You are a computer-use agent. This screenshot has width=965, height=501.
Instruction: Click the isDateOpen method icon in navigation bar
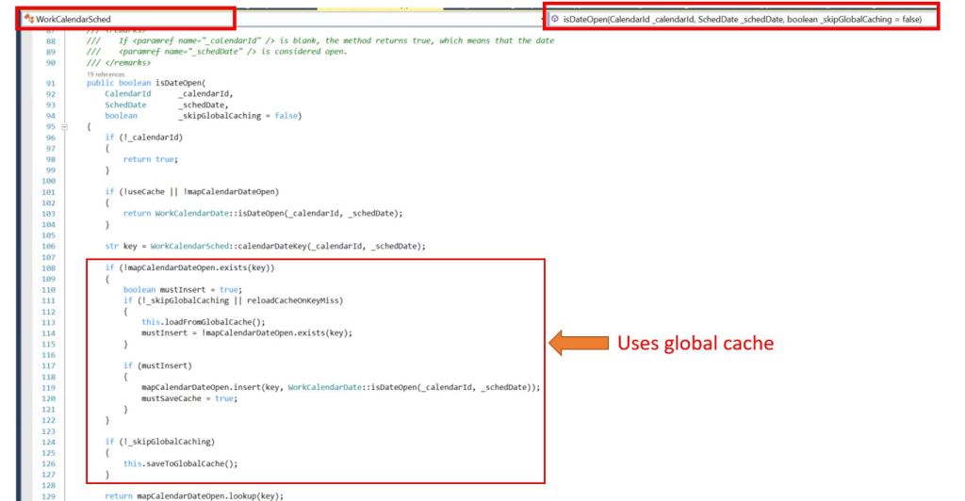point(555,18)
